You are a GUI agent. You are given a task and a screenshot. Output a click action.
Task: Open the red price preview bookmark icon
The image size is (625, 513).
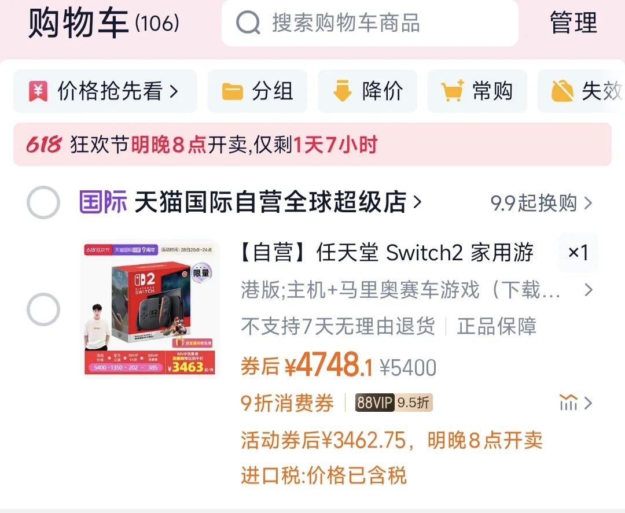click(x=38, y=91)
